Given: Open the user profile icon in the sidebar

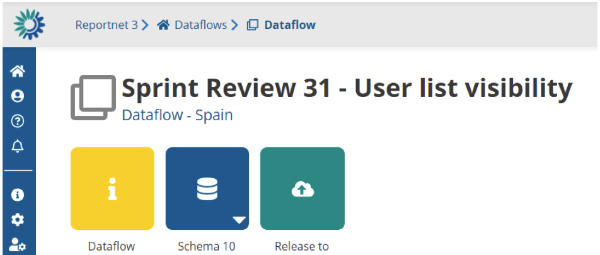Looking at the screenshot, I should (18, 96).
